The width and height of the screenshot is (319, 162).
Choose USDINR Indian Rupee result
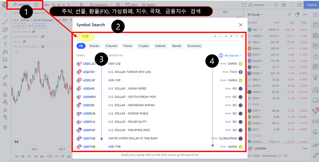click(159, 88)
